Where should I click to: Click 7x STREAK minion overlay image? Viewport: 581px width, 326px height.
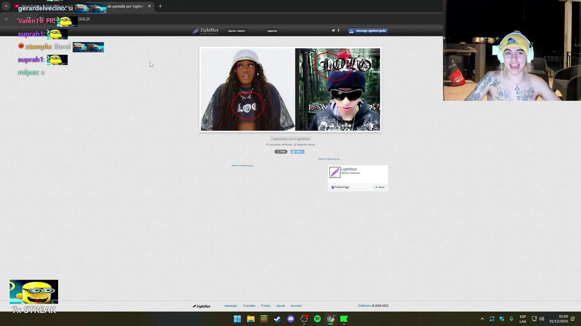click(34, 292)
